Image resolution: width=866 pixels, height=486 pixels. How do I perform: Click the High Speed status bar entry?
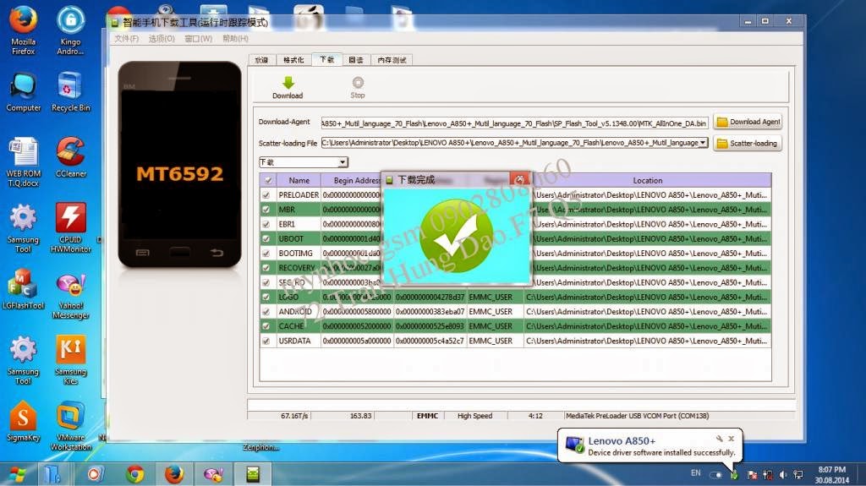pos(475,416)
